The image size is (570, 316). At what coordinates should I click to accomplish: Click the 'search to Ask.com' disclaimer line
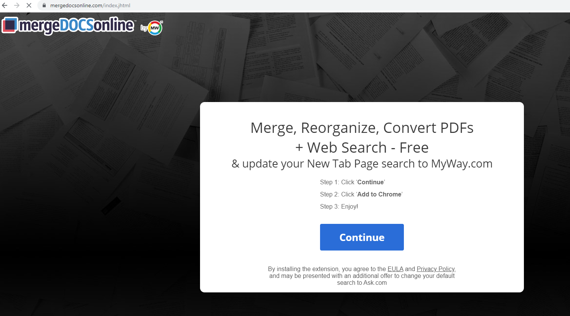(362, 283)
